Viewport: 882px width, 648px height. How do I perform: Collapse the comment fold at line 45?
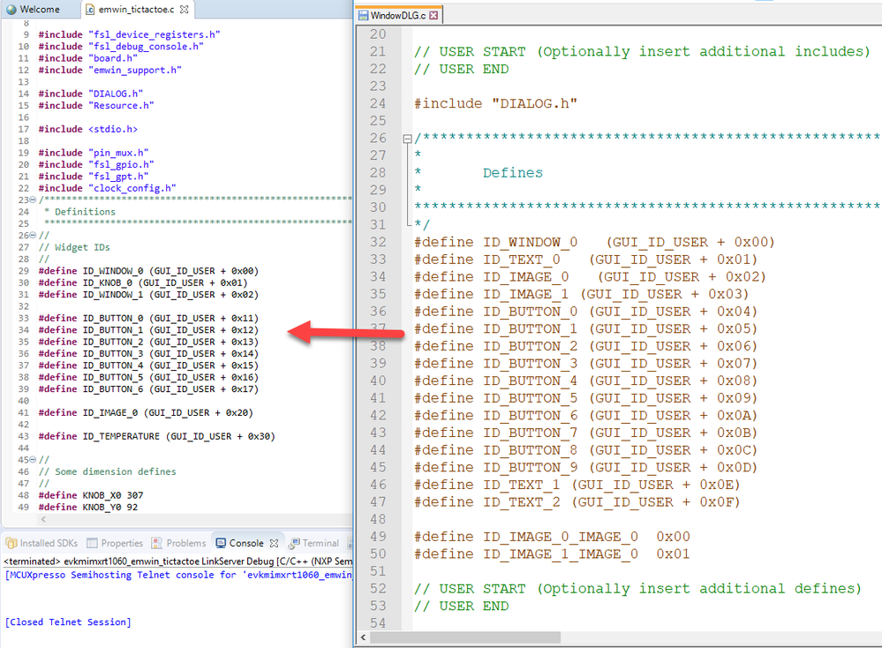(x=33, y=460)
